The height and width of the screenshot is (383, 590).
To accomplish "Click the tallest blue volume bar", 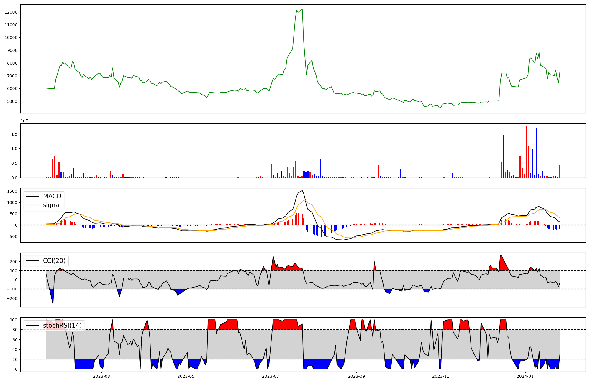I will coord(537,153).
